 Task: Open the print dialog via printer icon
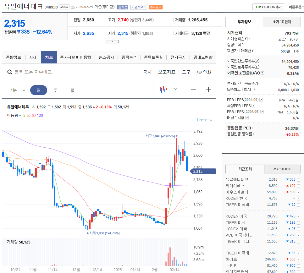point(199,72)
